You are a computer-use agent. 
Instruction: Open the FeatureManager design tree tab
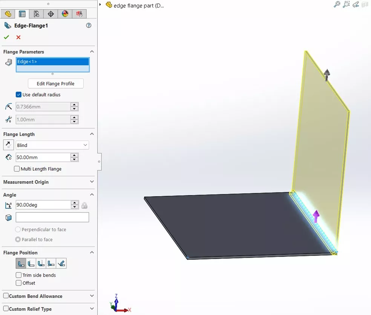(x=8, y=14)
